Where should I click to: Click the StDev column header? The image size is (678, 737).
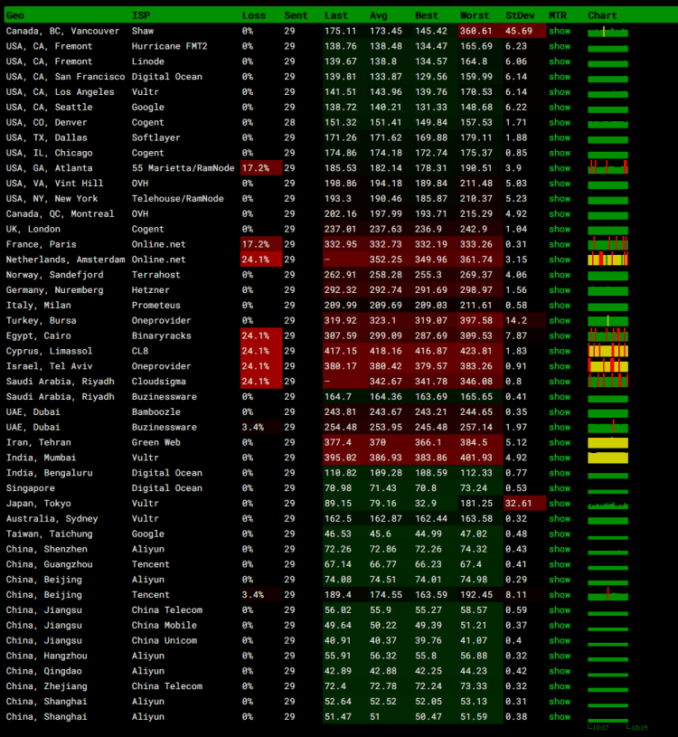coord(519,15)
